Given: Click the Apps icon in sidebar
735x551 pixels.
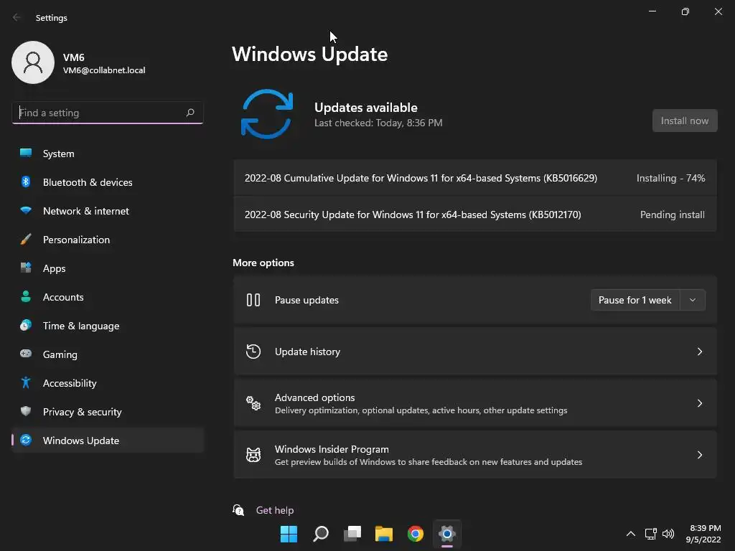Looking at the screenshot, I should coord(26,268).
